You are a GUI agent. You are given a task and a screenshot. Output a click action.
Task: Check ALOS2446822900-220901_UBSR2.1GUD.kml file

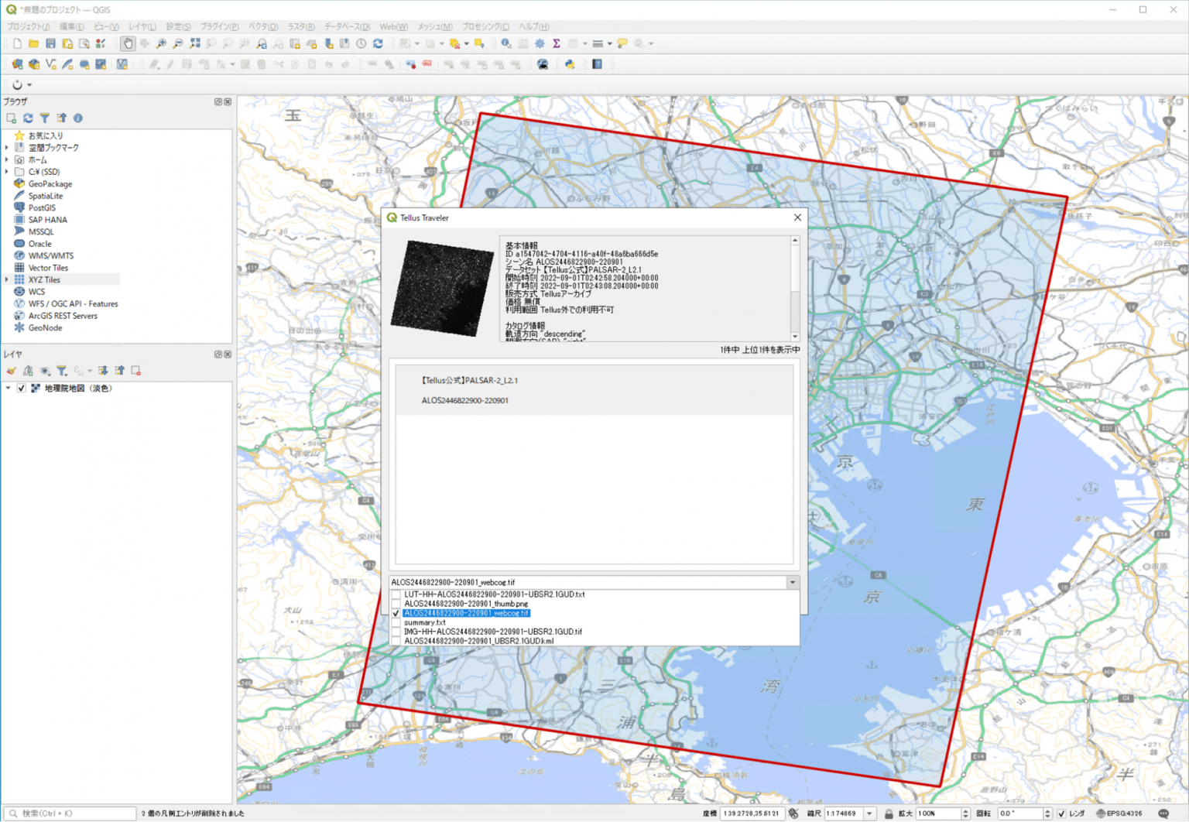[x=396, y=641]
